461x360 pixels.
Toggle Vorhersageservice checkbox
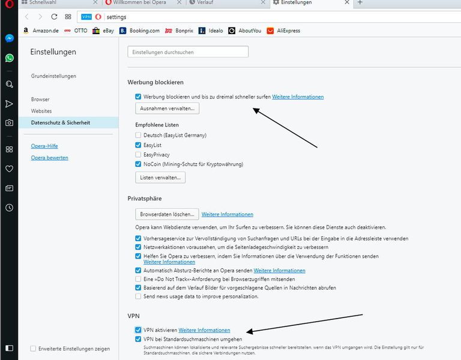click(138, 238)
